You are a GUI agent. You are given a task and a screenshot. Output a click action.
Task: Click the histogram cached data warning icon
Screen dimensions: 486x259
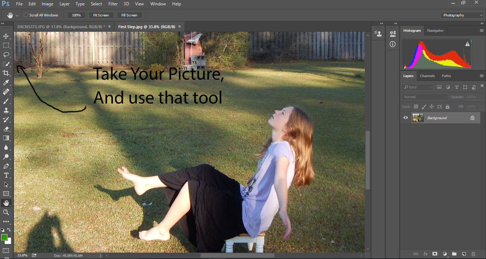pyautogui.click(x=467, y=44)
